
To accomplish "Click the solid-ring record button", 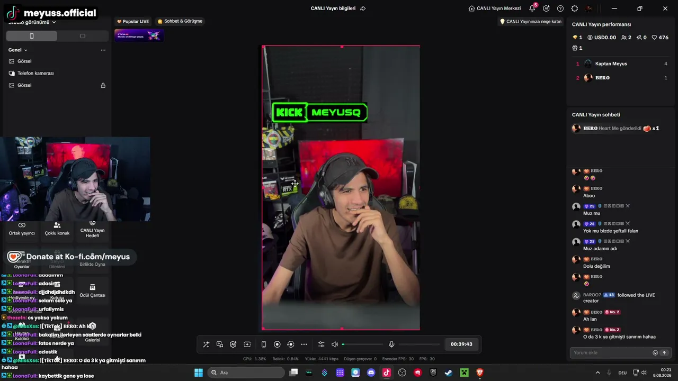I will pos(277,344).
